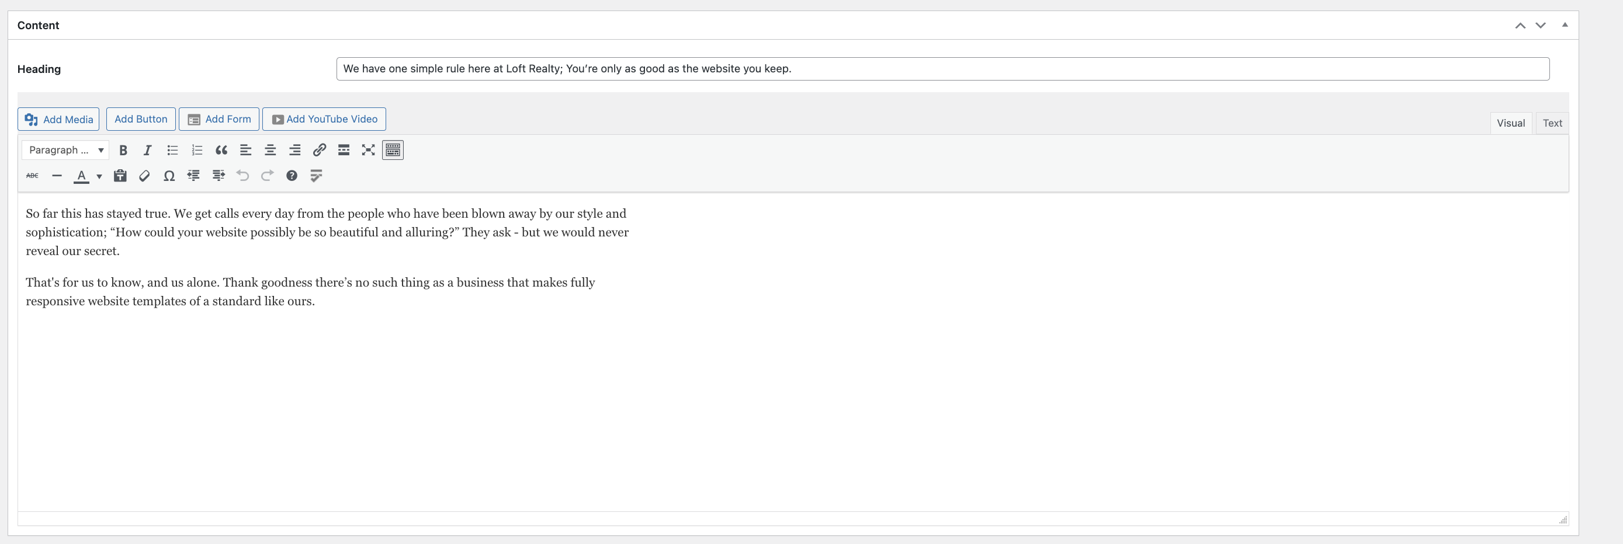
Task: Apply strikethrough formatting
Action: (x=32, y=176)
